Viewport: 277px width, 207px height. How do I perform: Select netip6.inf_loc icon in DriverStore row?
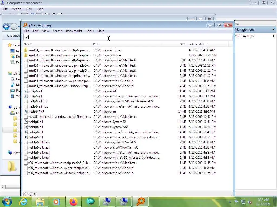(x=26, y=101)
